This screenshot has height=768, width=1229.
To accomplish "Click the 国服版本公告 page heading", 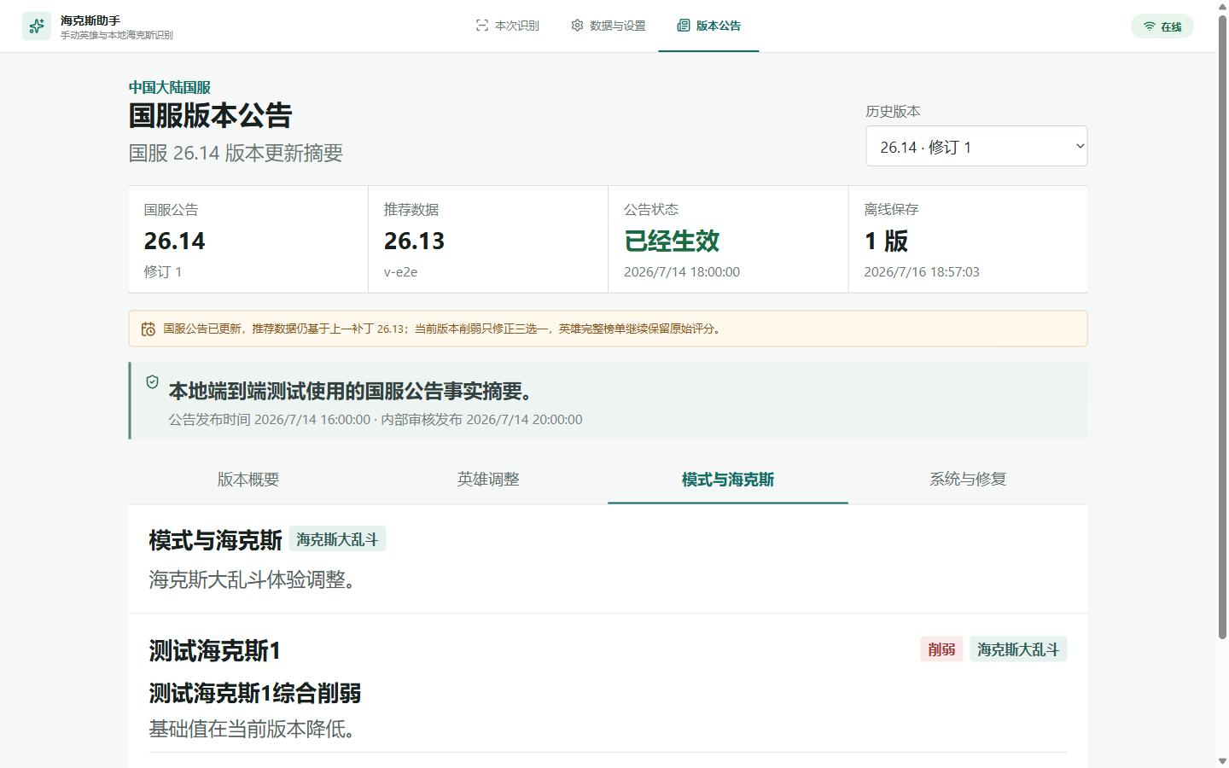I will pyautogui.click(x=210, y=115).
